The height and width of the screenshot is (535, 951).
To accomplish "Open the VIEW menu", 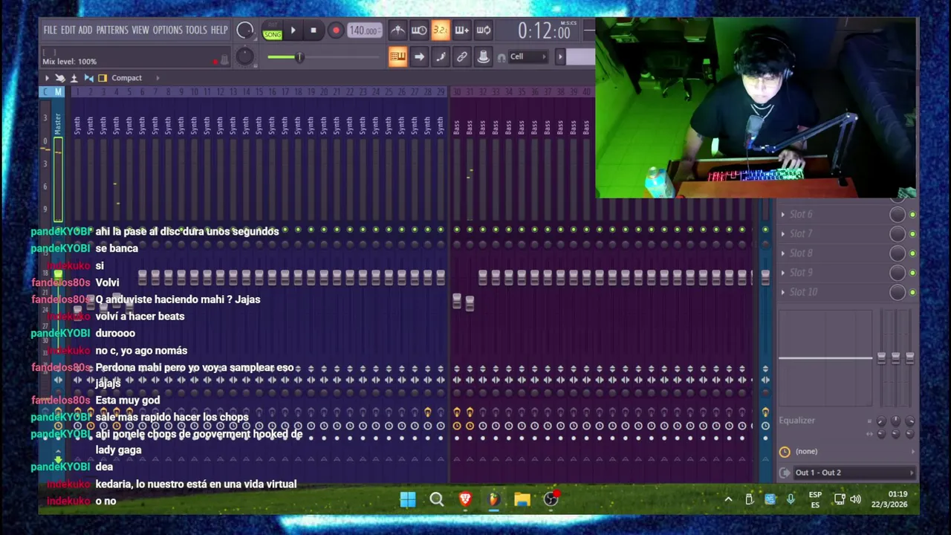I will [140, 30].
